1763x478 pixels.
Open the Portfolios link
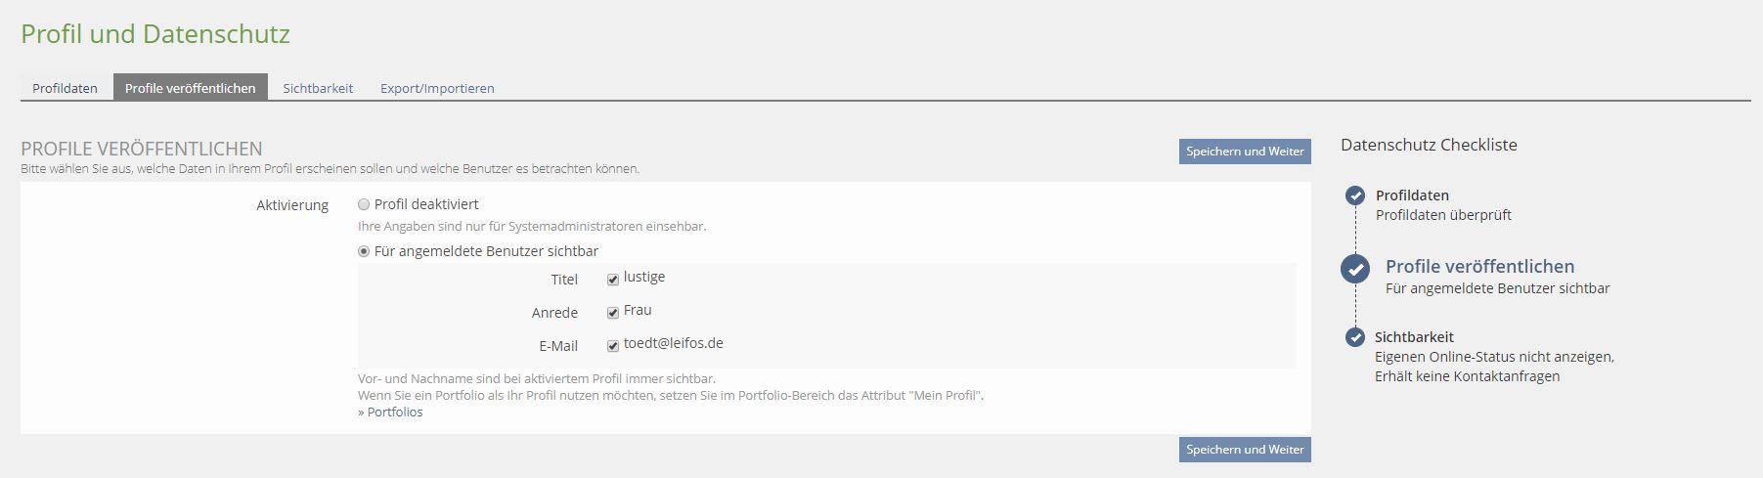tap(394, 413)
